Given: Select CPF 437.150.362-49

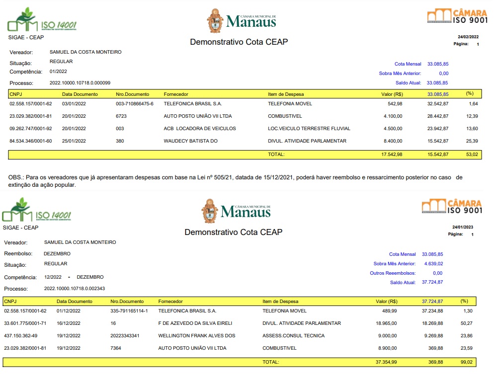Looking at the screenshot, I should (x=21, y=336).
